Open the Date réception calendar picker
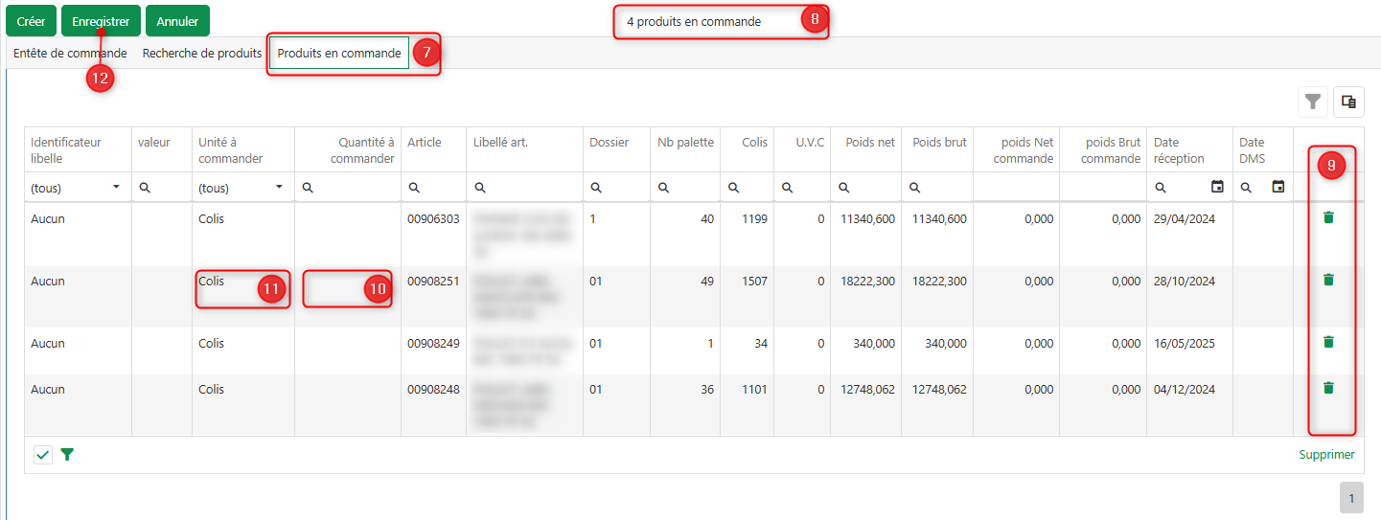 point(1217,187)
